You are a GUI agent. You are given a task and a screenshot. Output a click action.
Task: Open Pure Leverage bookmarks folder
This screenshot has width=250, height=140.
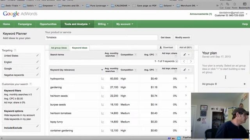(x=97, y=5)
